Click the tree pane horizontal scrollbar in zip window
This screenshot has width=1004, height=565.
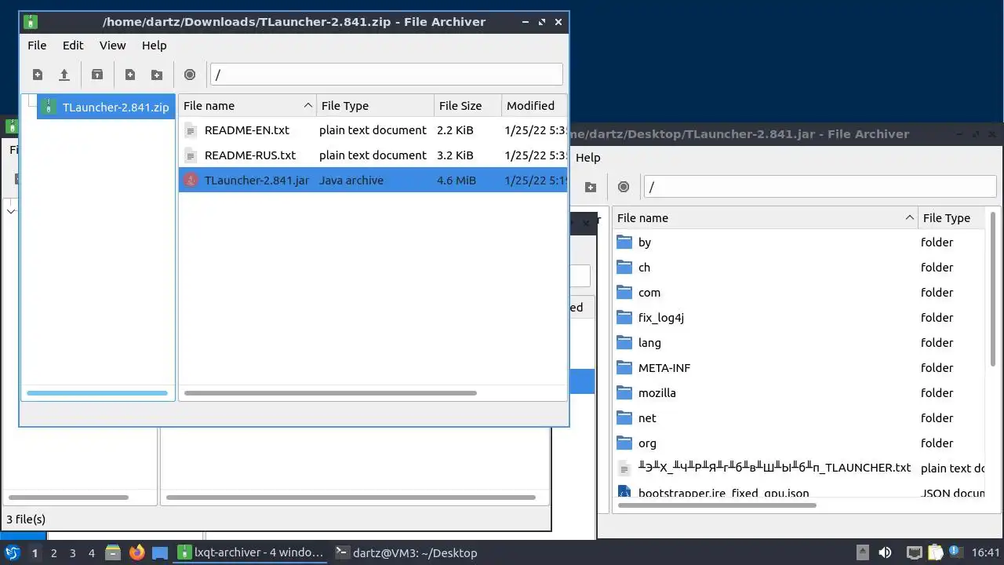click(97, 393)
